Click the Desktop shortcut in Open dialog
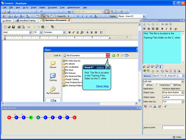186x140 pixels. [53, 77]
